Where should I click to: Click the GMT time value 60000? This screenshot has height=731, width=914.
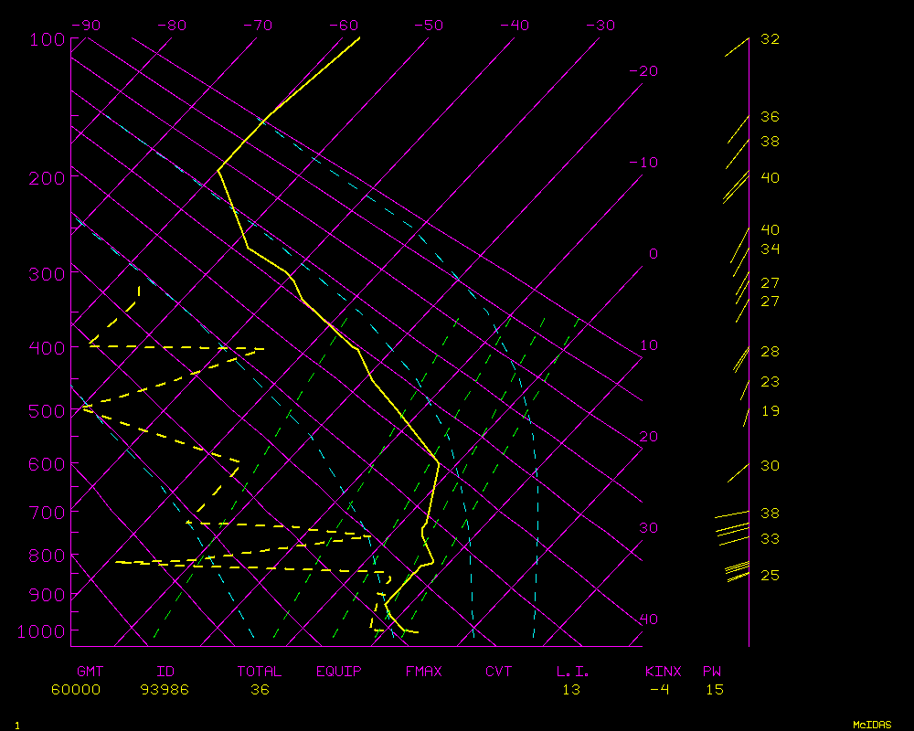[75, 689]
